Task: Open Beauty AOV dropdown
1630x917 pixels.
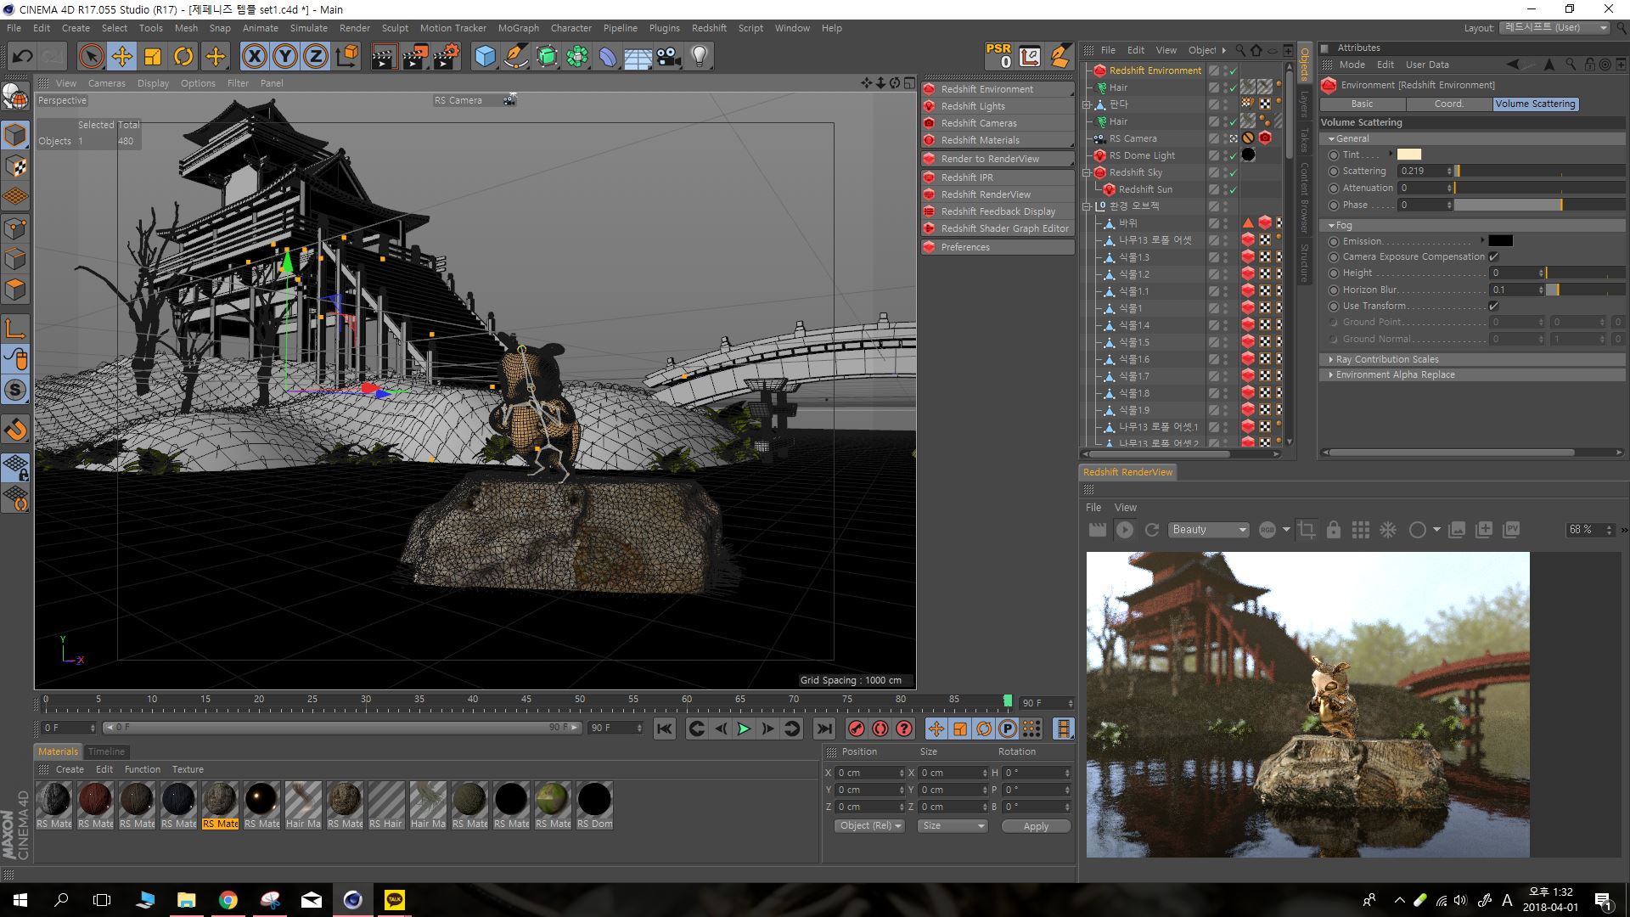Action: 1209,530
